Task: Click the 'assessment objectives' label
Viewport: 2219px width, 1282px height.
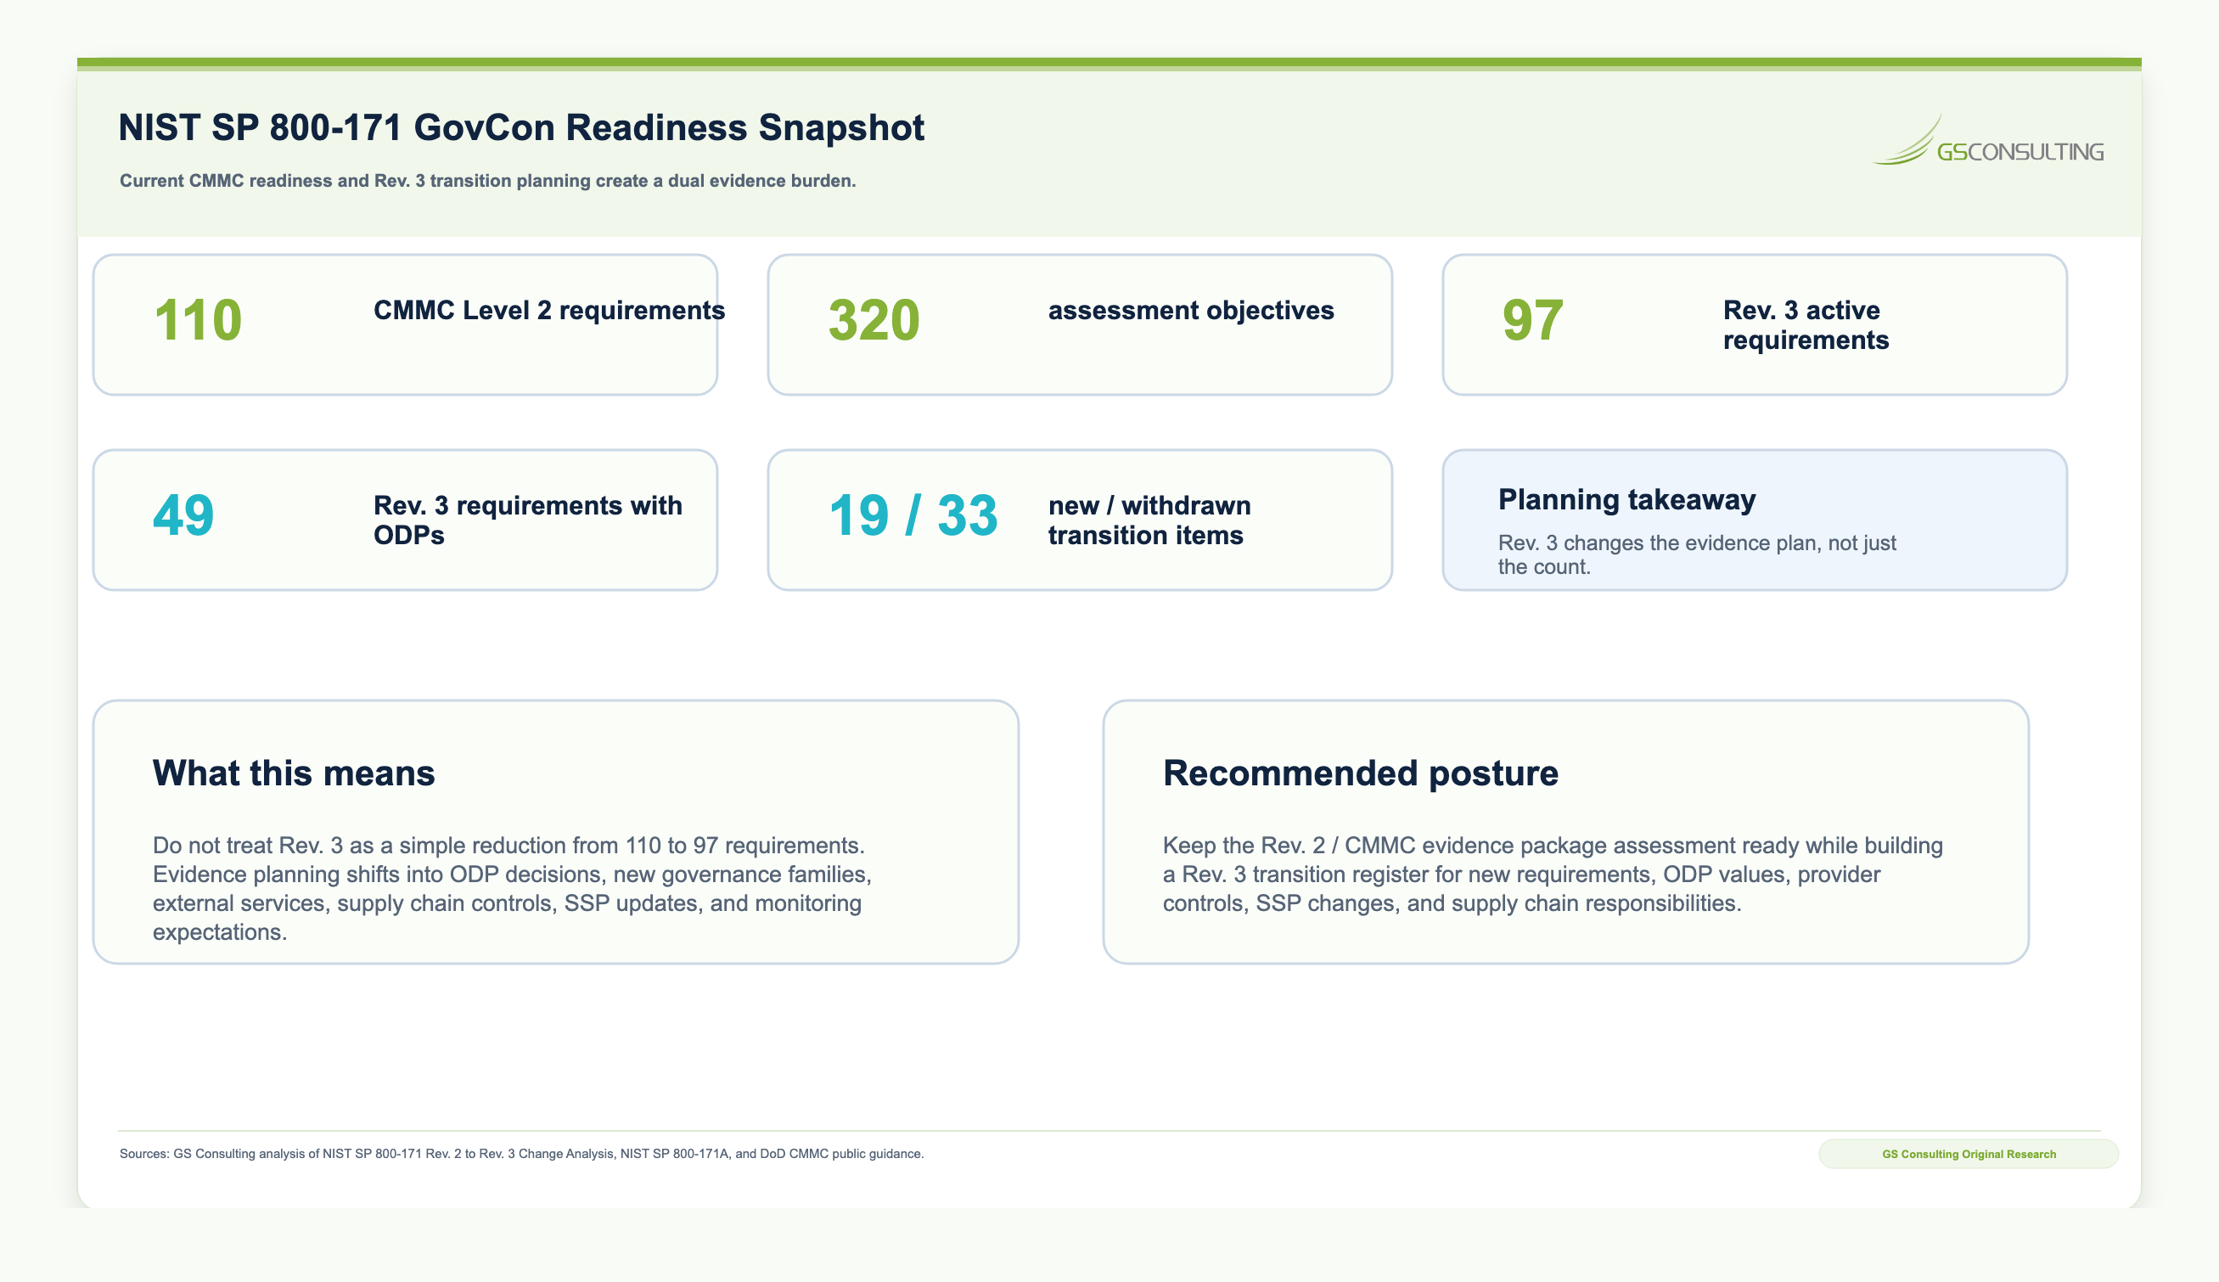Action: [1191, 310]
